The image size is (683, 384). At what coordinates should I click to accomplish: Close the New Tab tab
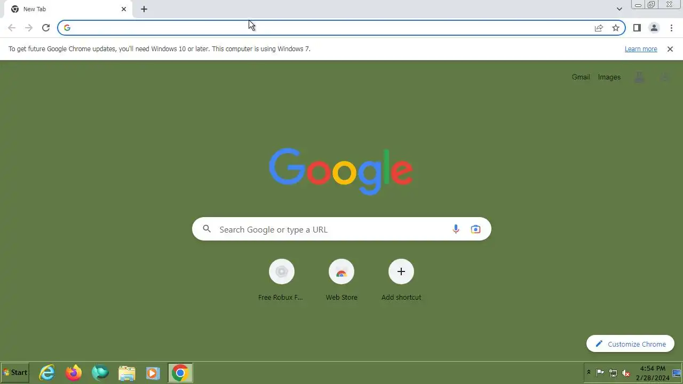tap(124, 9)
